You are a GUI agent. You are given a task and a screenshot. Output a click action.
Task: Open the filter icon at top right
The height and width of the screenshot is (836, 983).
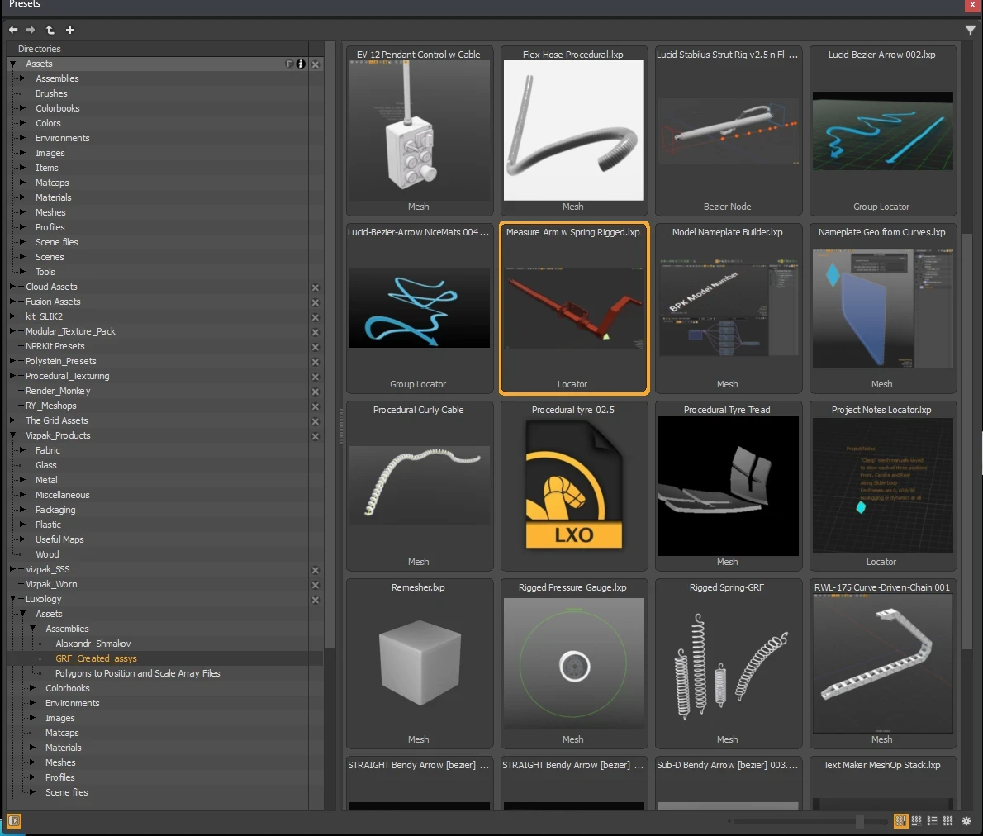click(971, 30)
